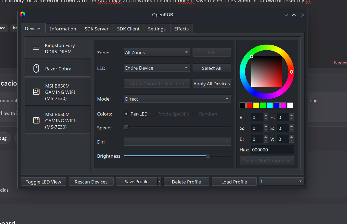Select the Razer Cobra mouse device
Screen dimensions: 347x224
58,69
